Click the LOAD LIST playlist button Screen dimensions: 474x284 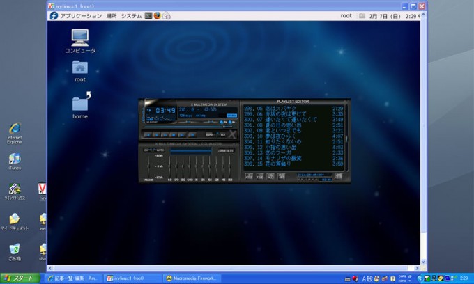pos(338,176)
